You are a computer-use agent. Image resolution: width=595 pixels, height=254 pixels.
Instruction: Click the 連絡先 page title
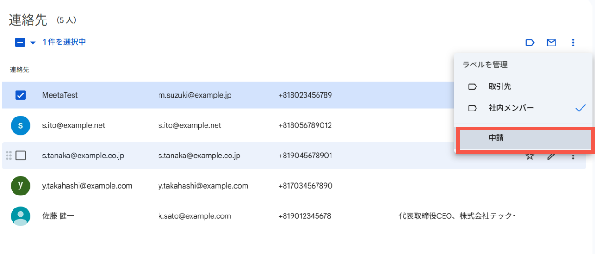click(28, 20)
